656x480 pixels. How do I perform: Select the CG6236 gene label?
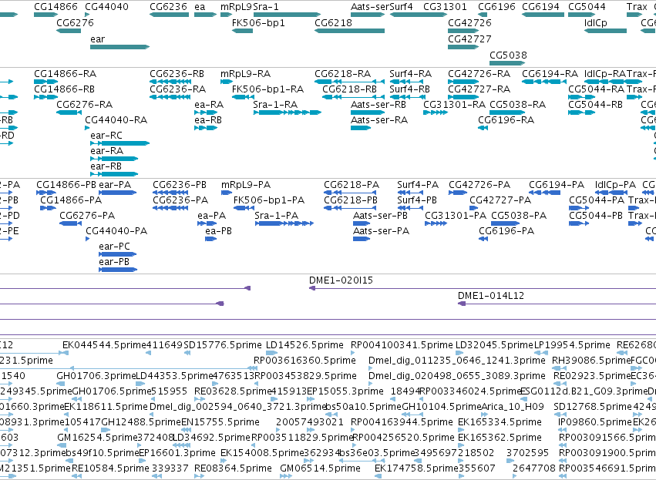pos(168,7)
